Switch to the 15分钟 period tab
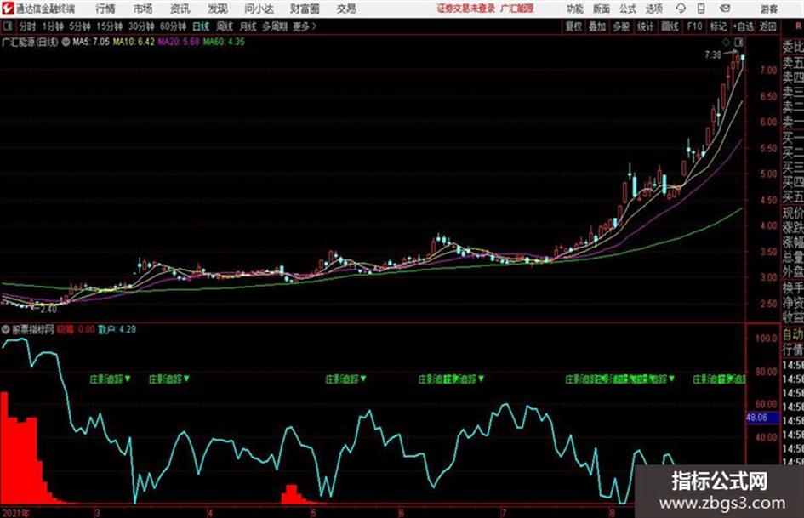This screenshot has height=518, width=804. pos(109,26)
